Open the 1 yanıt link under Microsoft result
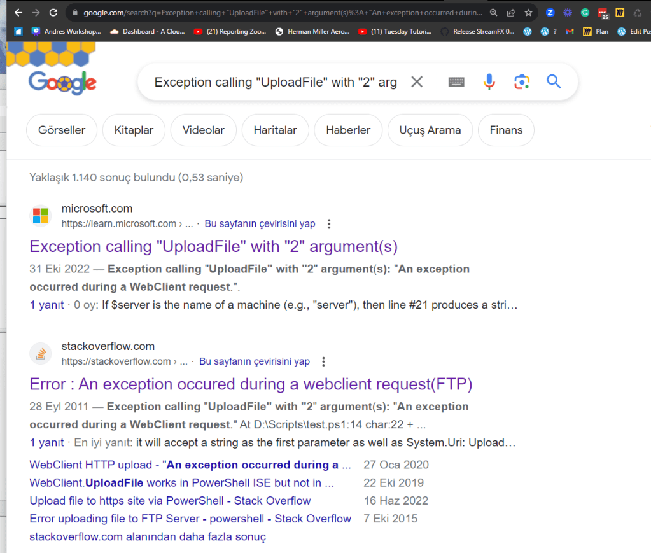This screenshot has width=651, height=553. point(46,305)
